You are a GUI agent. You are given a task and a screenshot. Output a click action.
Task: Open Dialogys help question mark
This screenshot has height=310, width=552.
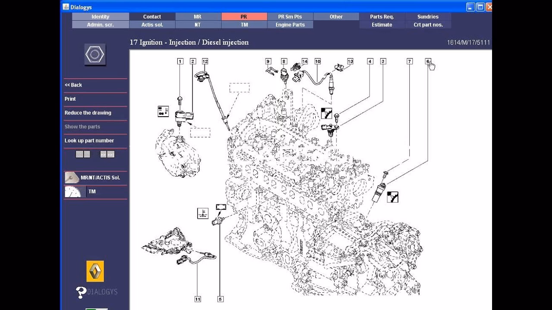tap(81, 292)
